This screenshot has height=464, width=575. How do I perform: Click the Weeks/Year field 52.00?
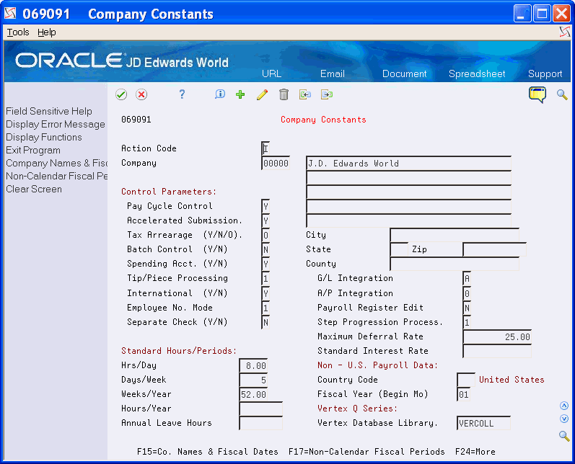pos(253,394)
